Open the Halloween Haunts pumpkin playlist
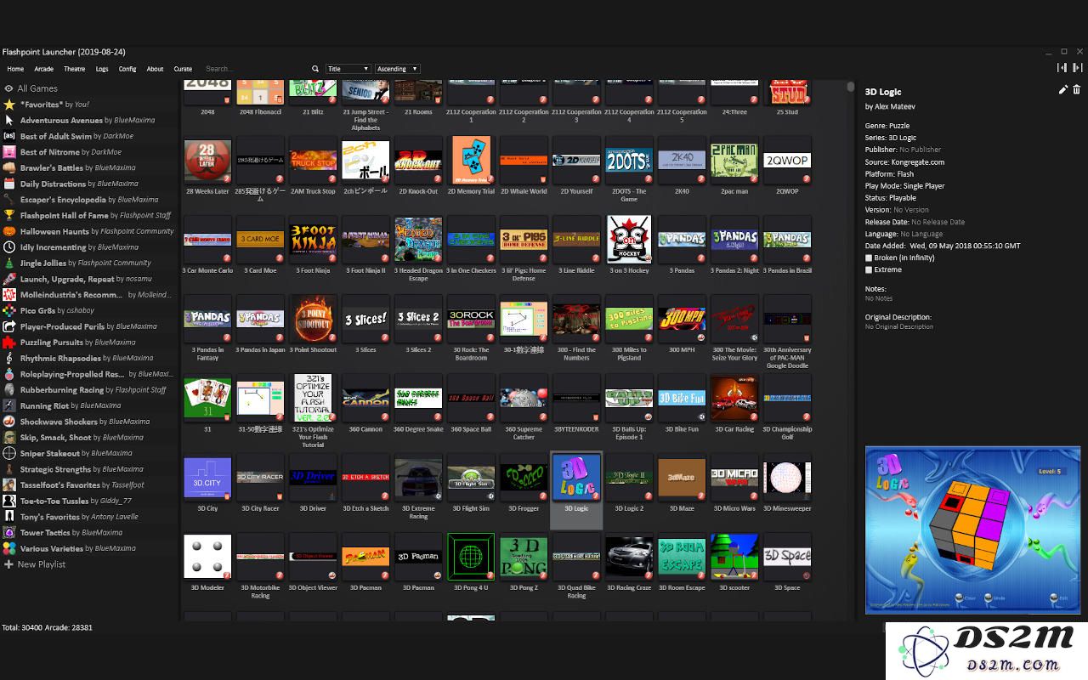The image size is (1088, 680). (x=9, y=231)
